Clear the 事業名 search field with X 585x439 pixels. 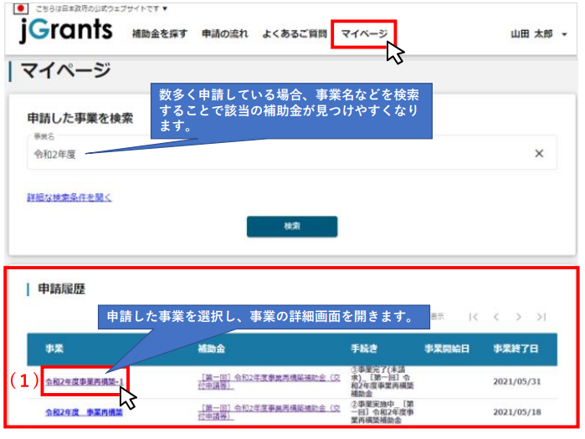coord(539,154)
